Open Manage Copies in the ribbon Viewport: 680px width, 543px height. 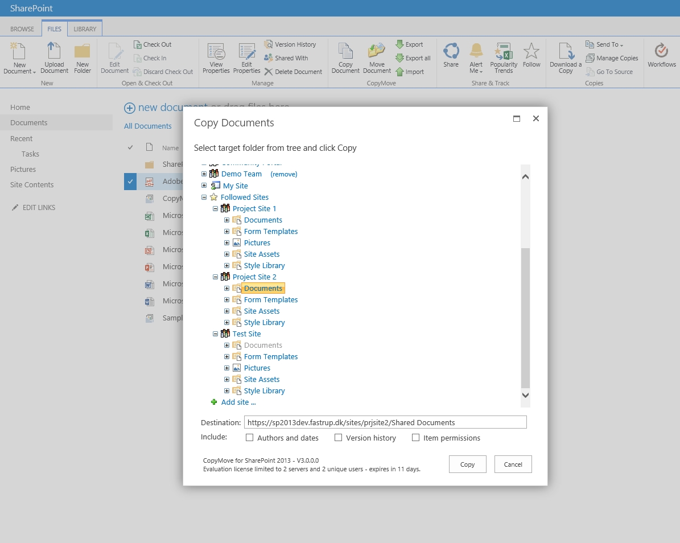[x=612, y=57]
